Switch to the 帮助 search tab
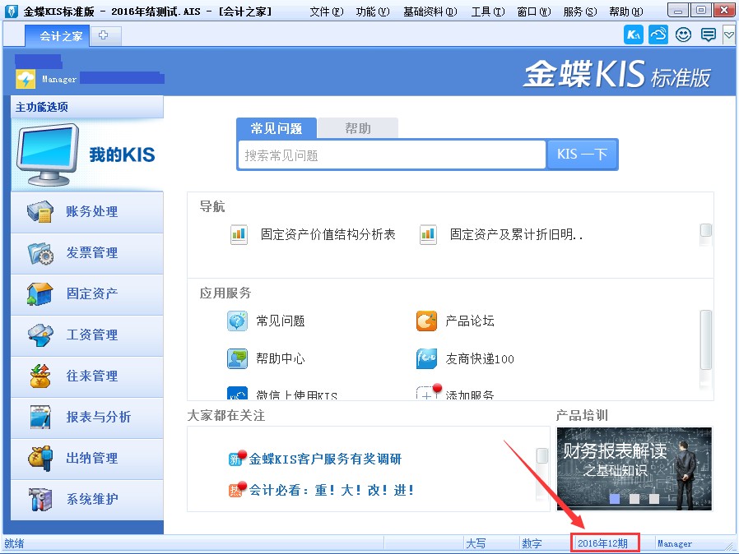 click(x=358, y=129)
